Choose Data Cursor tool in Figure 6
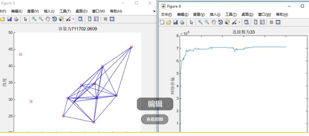Viewport: 309px width, 136px height. click(x=227, y=22)
